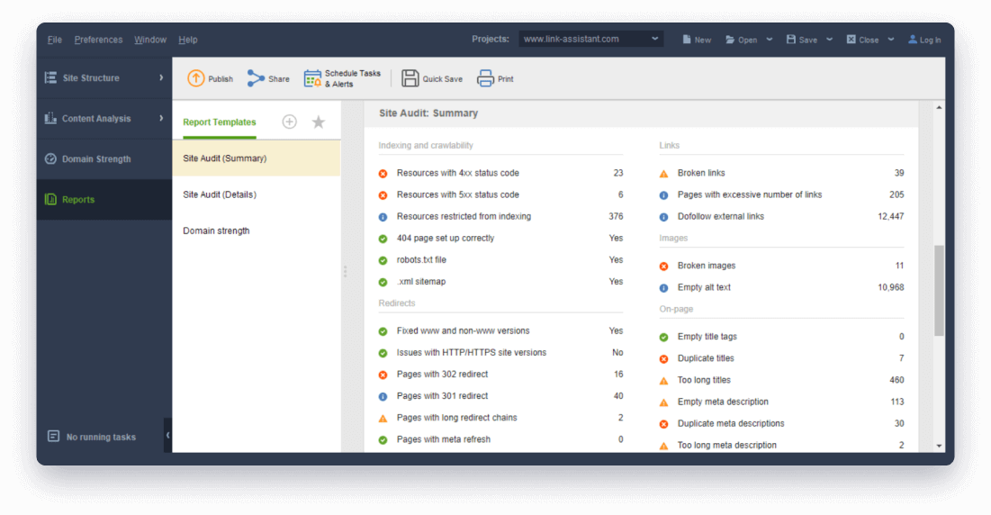Click 'Empty meta description' text

tap(723, 402)
